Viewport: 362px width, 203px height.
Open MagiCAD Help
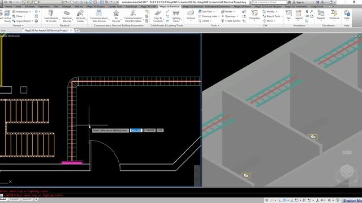(347, 15)
